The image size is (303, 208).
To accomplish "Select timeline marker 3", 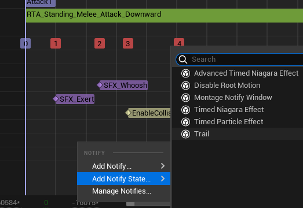I will (x=128, y=43).
